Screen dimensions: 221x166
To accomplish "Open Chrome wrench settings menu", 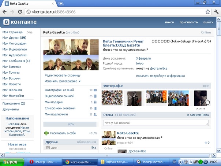I will tap(216, 12).
